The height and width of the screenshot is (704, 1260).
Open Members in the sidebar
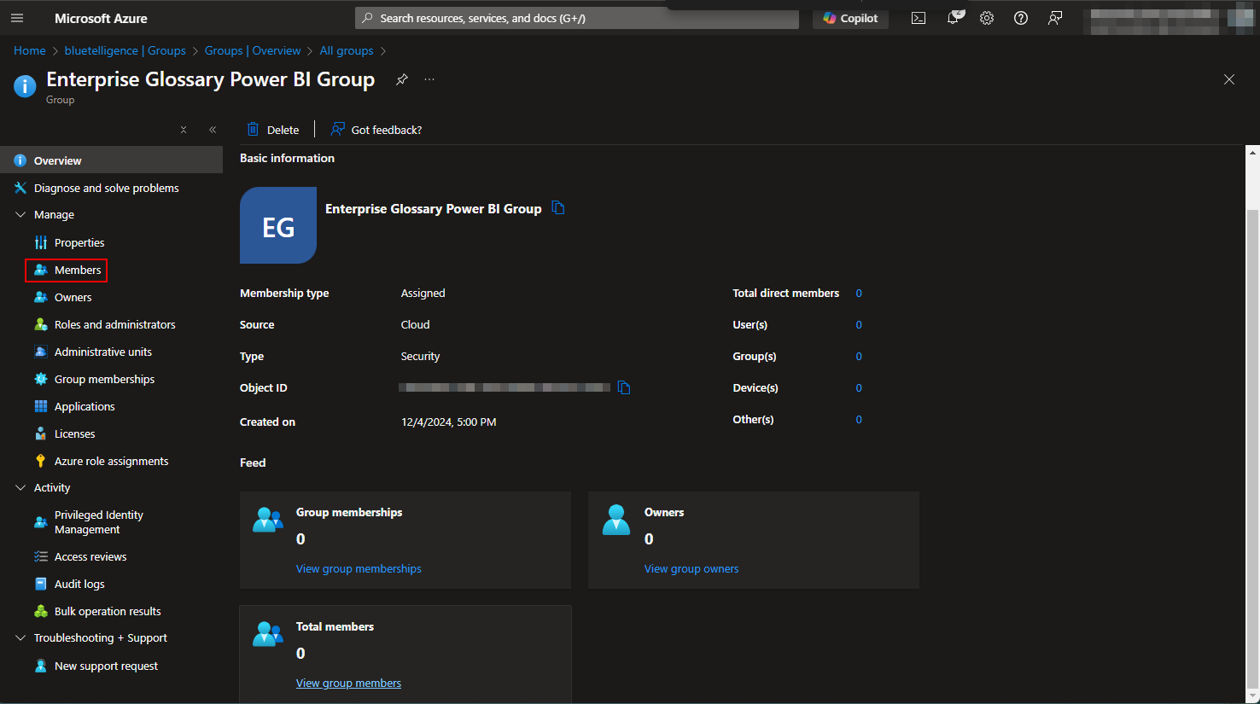78,271
